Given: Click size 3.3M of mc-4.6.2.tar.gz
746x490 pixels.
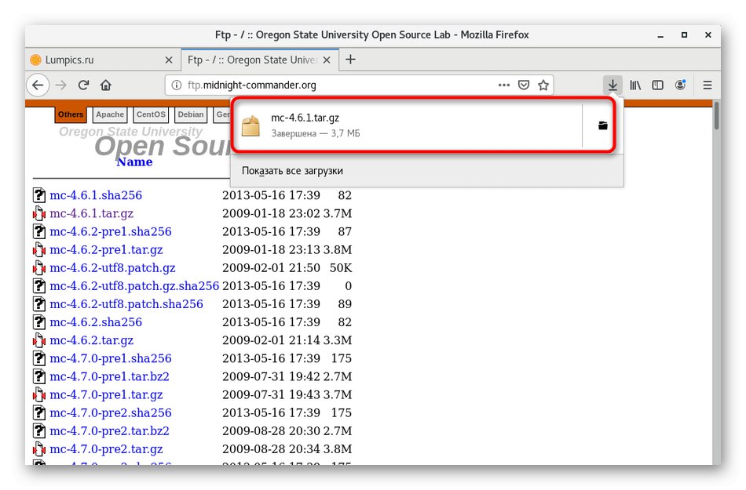Looking at the screenshot, I should (x=338, y=340).
